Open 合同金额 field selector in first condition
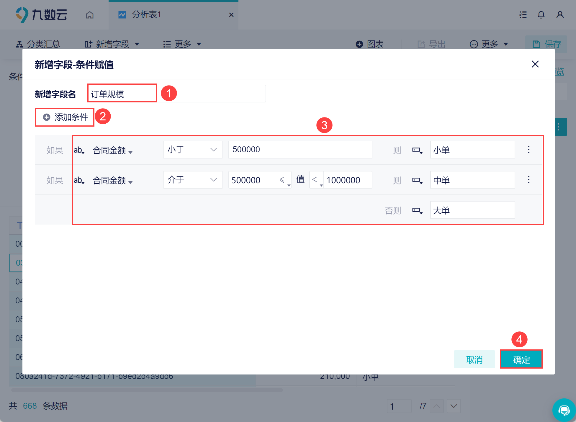This screenshot has width=576, height=422. click(x=112, y=151)
